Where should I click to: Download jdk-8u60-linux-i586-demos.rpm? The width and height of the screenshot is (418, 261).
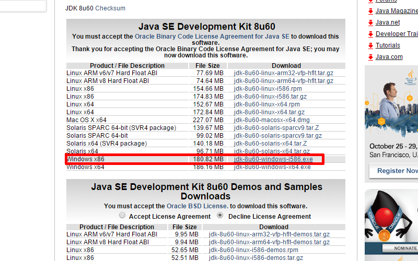coord(253,250)
